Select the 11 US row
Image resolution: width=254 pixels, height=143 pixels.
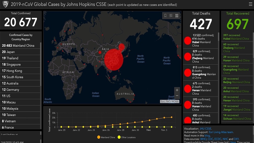click(20, 96)
